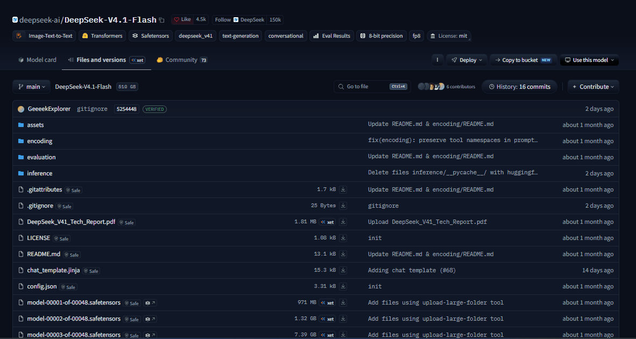
Task: Click 'fix(encoding): preserve tool namespaces' commit message
Action: (453, 140)
